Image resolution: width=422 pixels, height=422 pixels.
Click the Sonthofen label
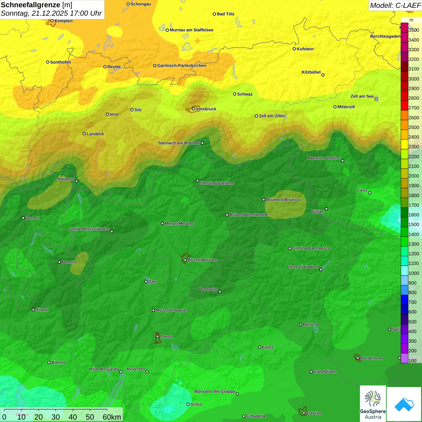61,62
